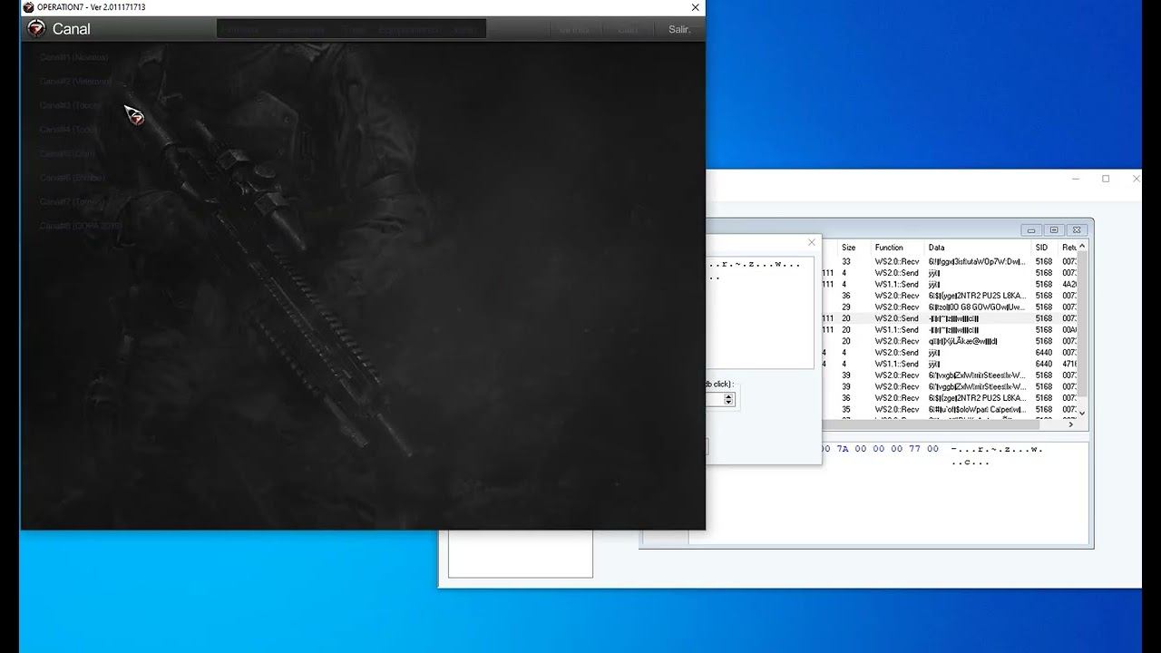The height and width of the screenshot is (653, 1161).
Task: Click packet list horizontal scrollbar right arrow
Action: pos(1070,424)
